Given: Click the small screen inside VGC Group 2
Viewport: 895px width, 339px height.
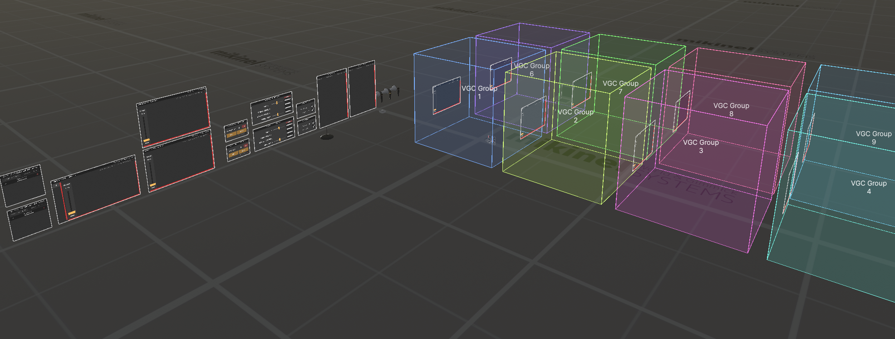Looking at the screenshot, I should click(x=533, y=118).
